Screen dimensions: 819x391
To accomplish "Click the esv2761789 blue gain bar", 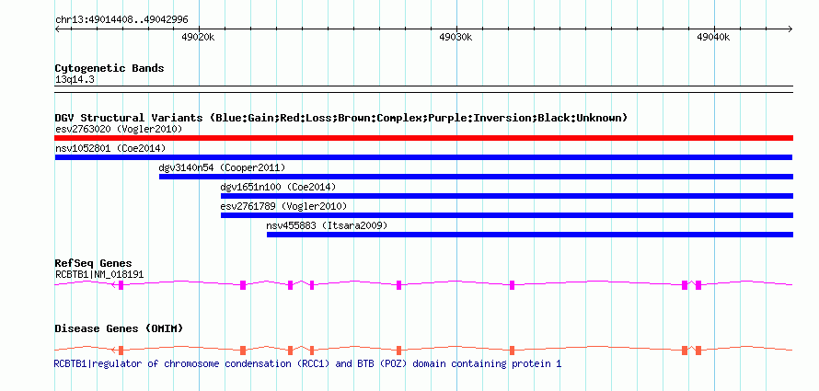I will (507, 215).
